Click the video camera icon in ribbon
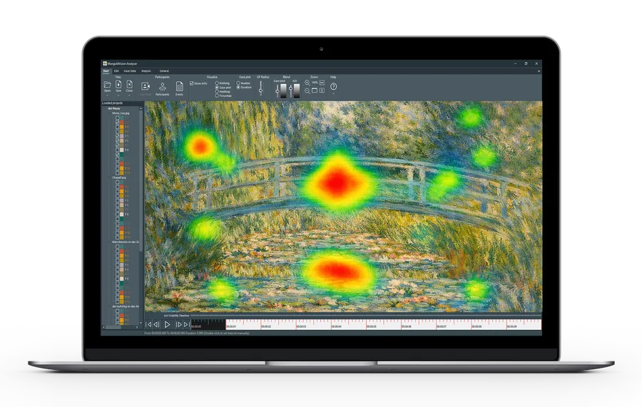 (x=146, y=86)
